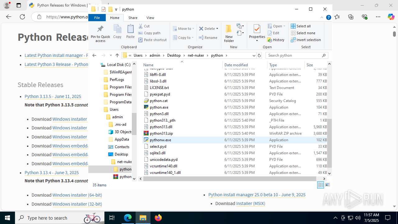Reload the Edge browser page
Viewport: 398px width, 224px height.
22,17
